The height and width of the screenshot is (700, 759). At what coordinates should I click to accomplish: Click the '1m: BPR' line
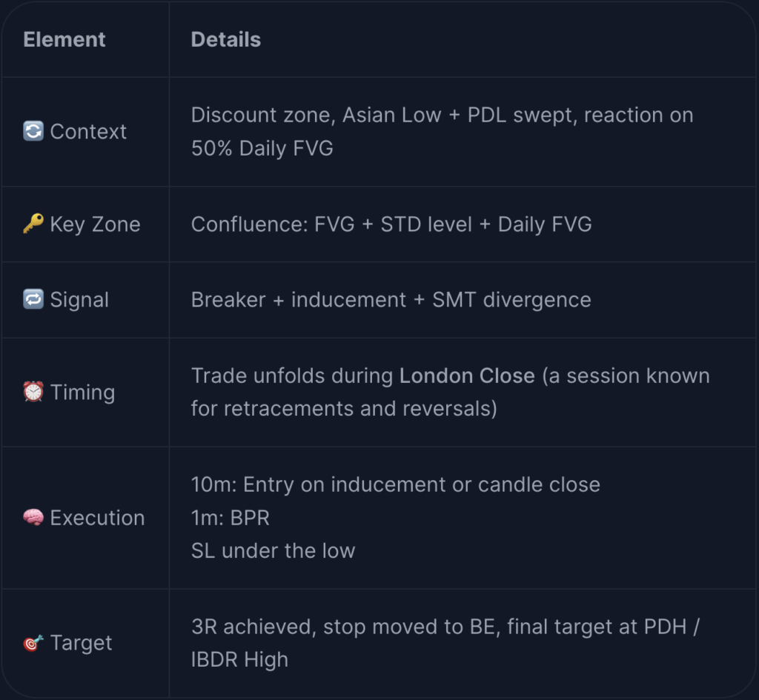pos(231,518)
